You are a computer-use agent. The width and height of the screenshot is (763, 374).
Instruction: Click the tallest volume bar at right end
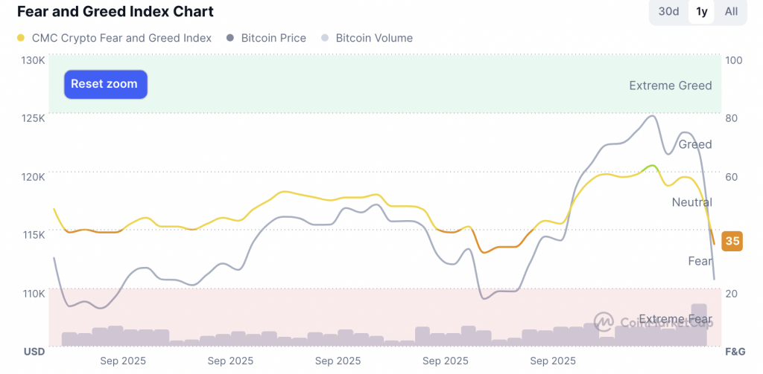click(x=698, y=325)
